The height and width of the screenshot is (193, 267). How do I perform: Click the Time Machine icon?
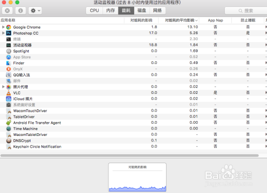[9, 128]
